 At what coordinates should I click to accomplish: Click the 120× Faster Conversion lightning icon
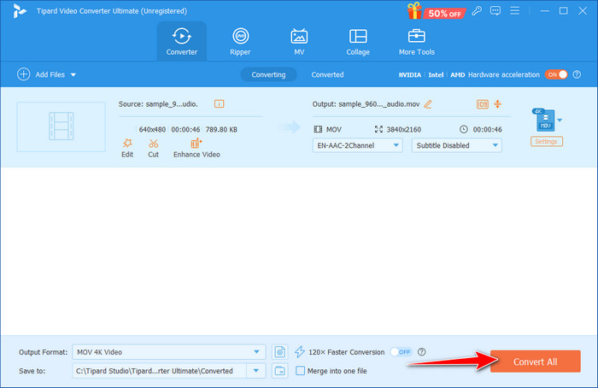pyautogui.click(x=300, y=352)
